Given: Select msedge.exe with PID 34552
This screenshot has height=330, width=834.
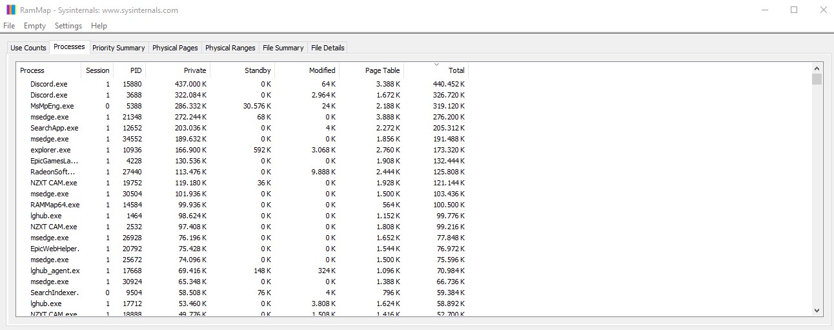Looking at the screenshot, I should pos(243,139).
